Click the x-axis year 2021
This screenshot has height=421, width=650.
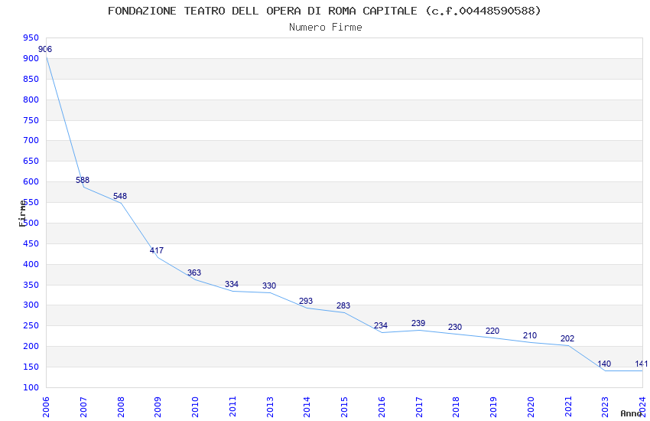click(568, 407)
